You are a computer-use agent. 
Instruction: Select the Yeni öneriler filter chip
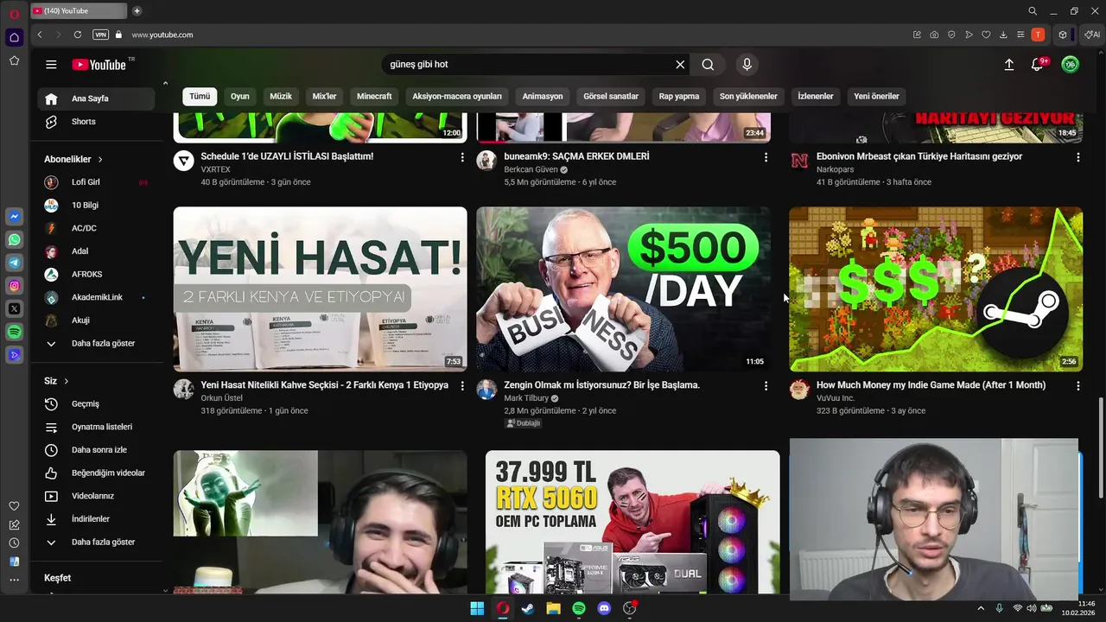[x=876, y=97]
